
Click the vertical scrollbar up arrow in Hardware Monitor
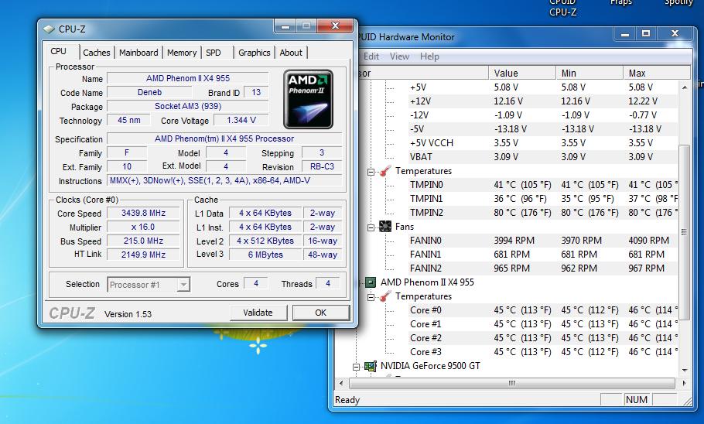coord(684,87)
